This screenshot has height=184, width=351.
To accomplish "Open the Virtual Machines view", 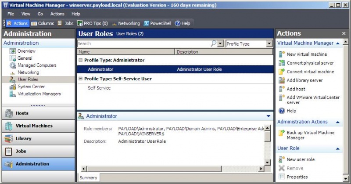I will pos(34,126).
